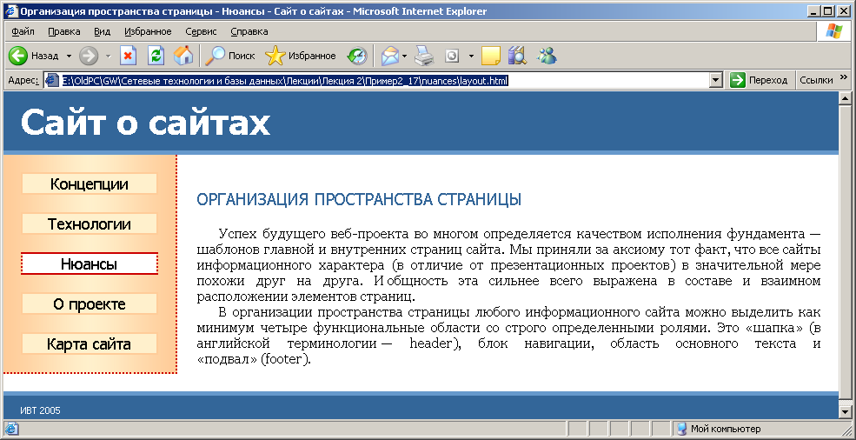Open the Правка menu
Image resolution: width=856 pixels, height=440 pixels.
[x=63, y=31]
